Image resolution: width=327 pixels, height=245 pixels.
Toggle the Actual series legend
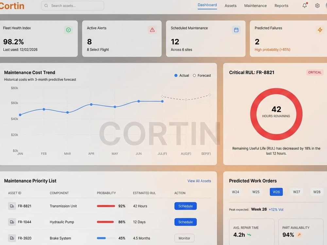coord(181,75)
